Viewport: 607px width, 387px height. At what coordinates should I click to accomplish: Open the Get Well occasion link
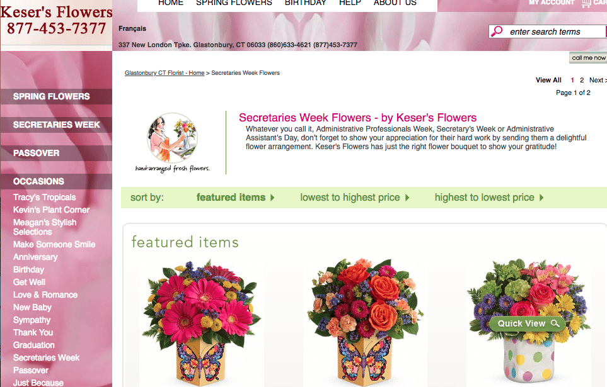(x=29, y=283)
